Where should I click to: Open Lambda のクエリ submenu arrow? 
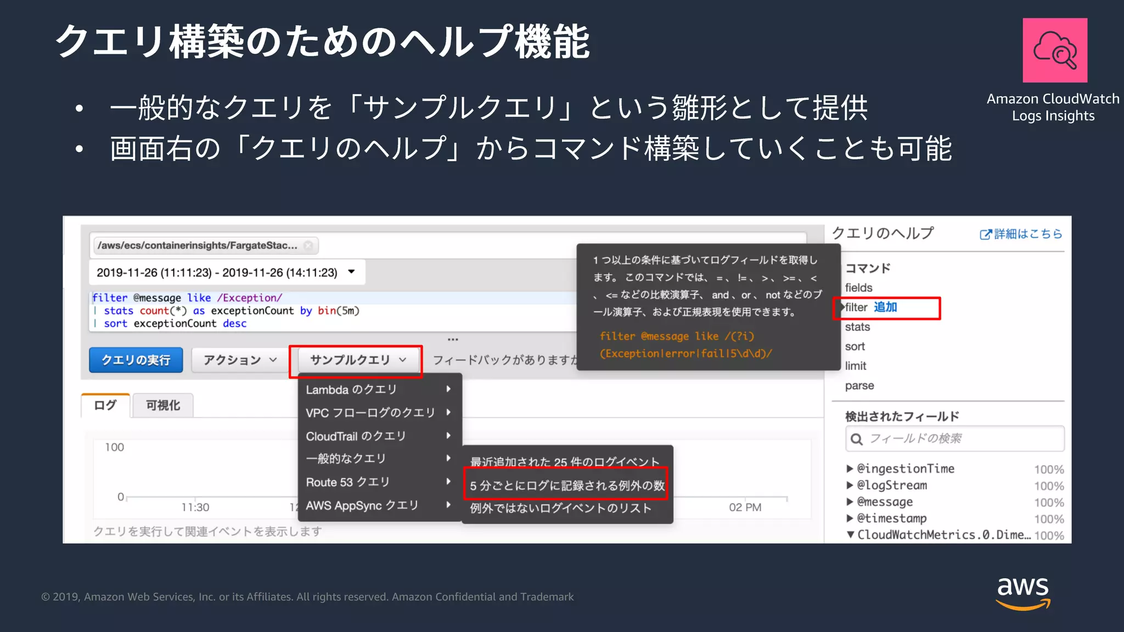pyautogui.click(x=448, y=389)
